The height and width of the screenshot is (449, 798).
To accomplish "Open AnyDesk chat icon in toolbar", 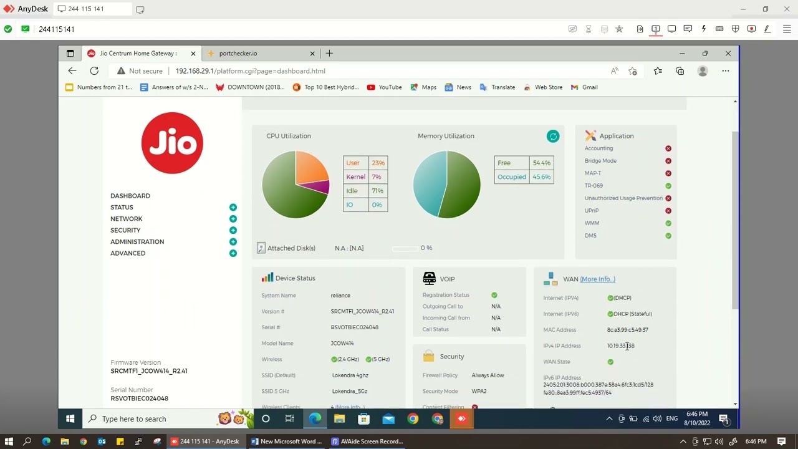I will [x=688, y=29].
